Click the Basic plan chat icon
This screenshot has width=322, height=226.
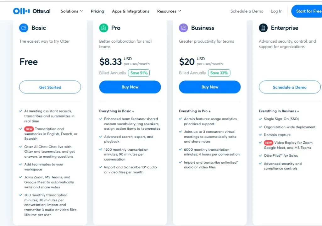click(24, 28)
